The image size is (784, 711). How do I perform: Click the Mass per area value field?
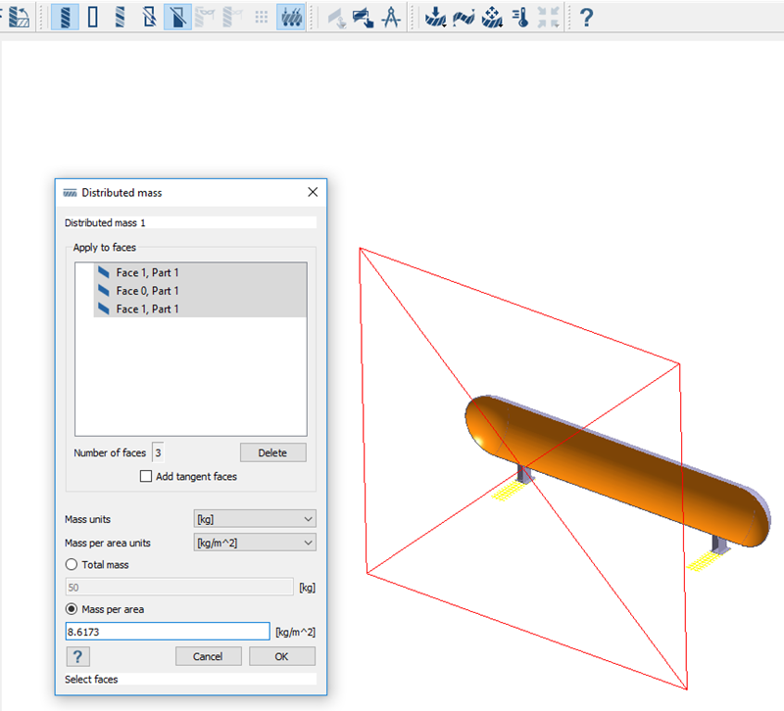click(x=167, y=633)
